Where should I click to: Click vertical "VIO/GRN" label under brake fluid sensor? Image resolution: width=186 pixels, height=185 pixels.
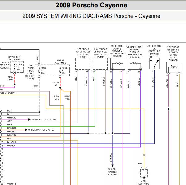pyautogui.click(x=167, y=84)
